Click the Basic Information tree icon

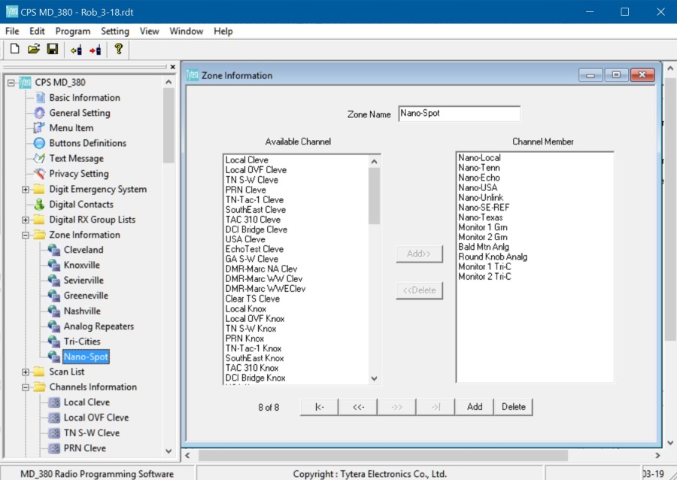coord(40,98)
